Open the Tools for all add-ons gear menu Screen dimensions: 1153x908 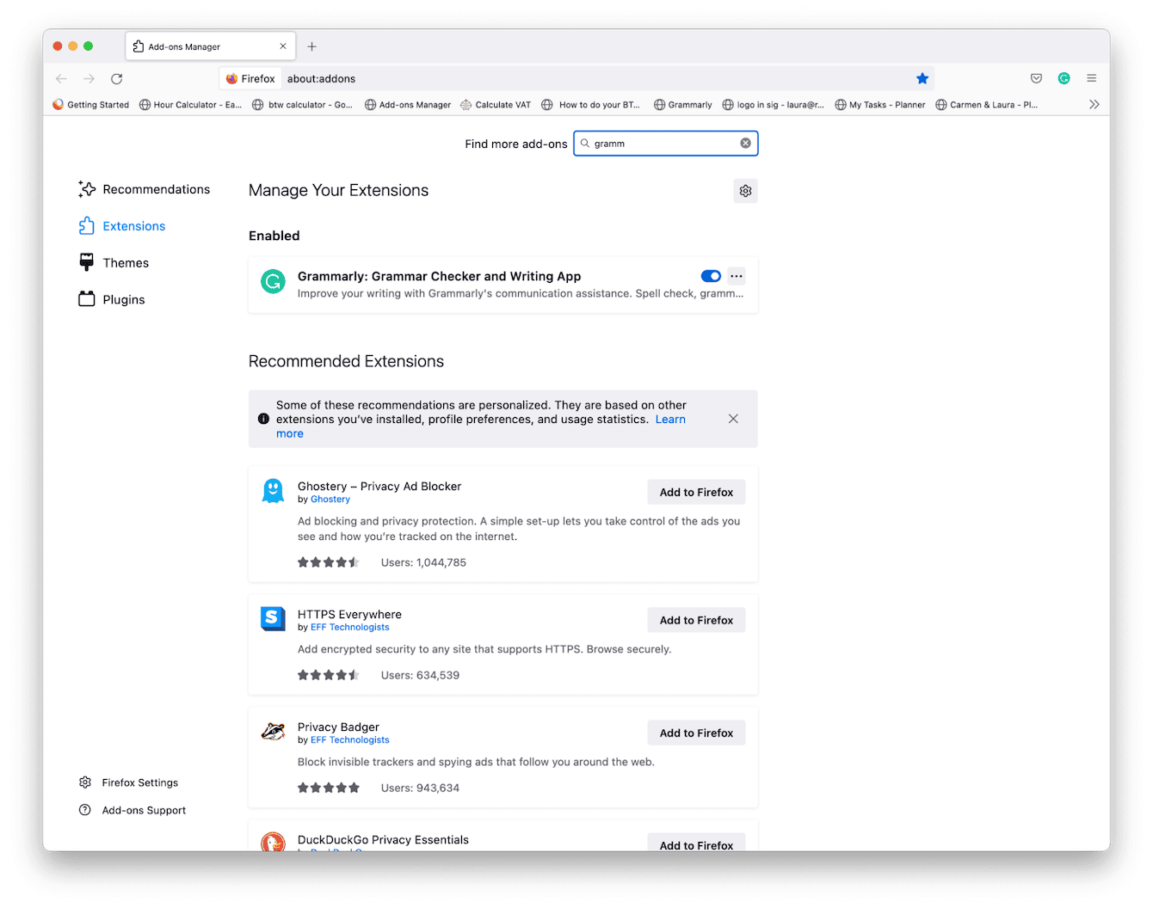click(745, 191)
